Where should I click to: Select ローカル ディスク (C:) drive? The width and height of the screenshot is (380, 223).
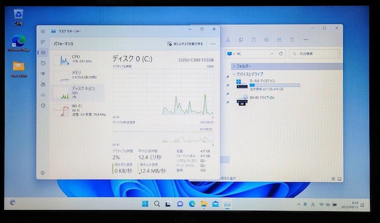(268, 85)
